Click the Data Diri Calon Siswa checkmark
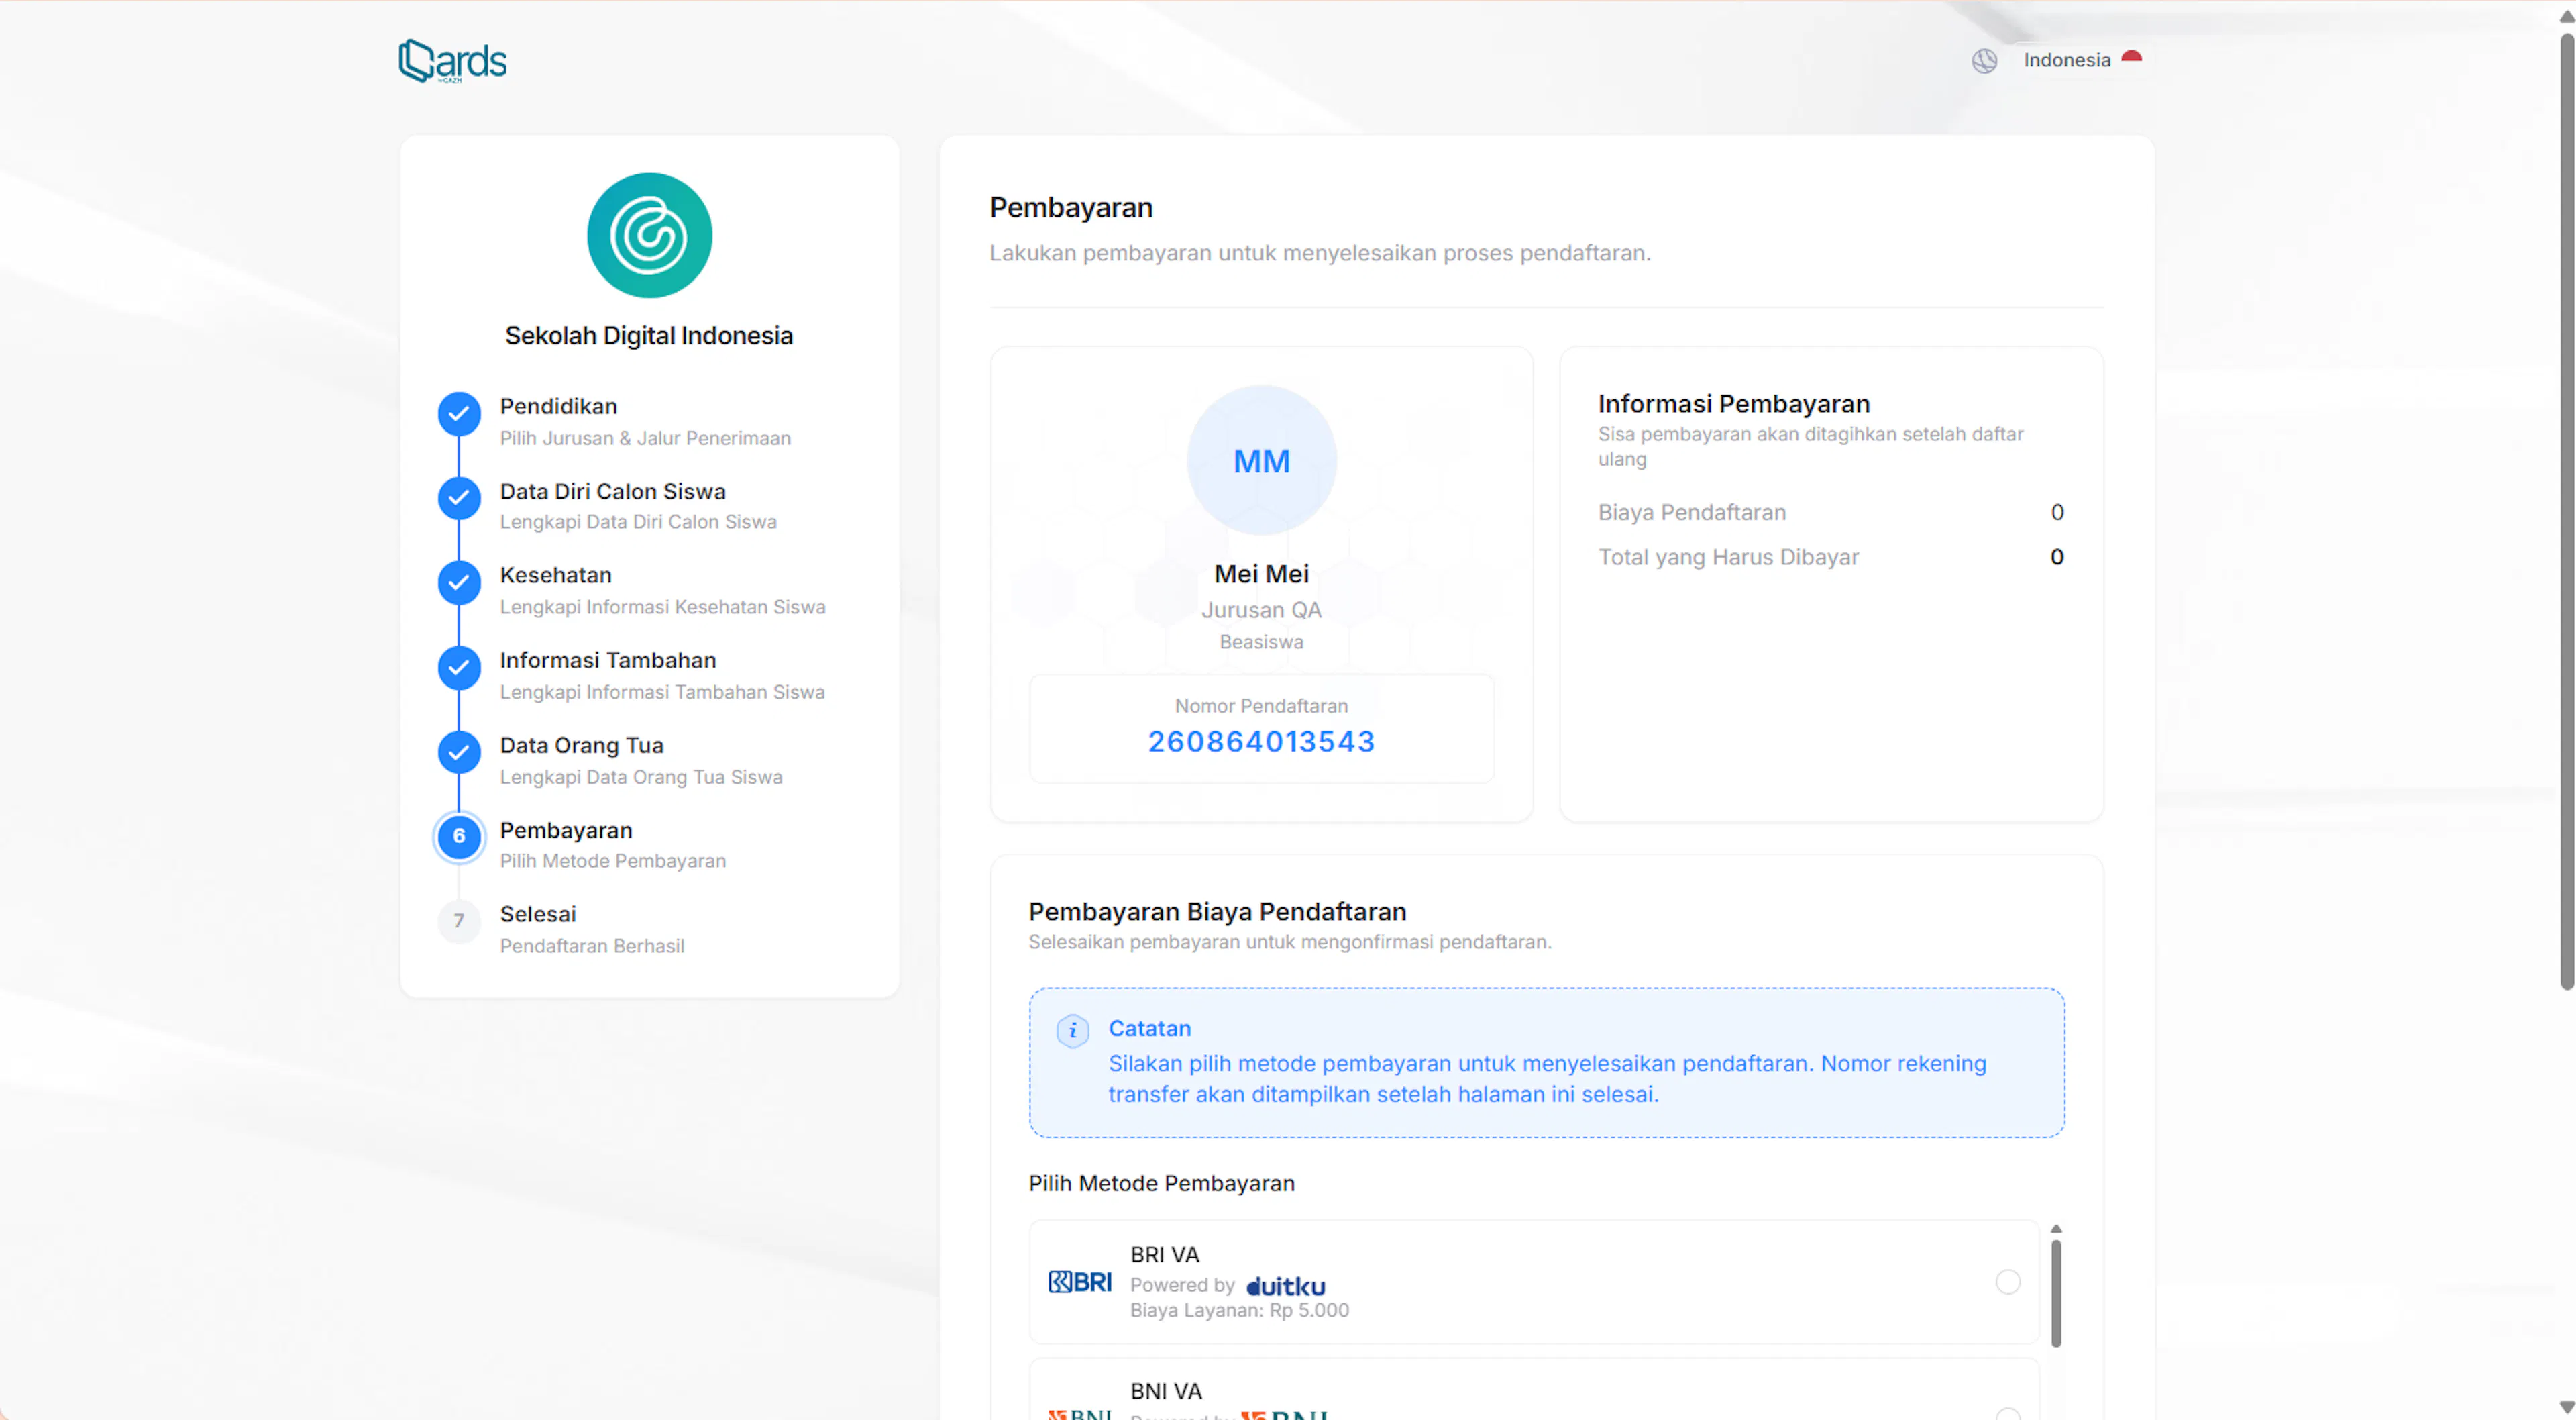 (x=459, y=497)
